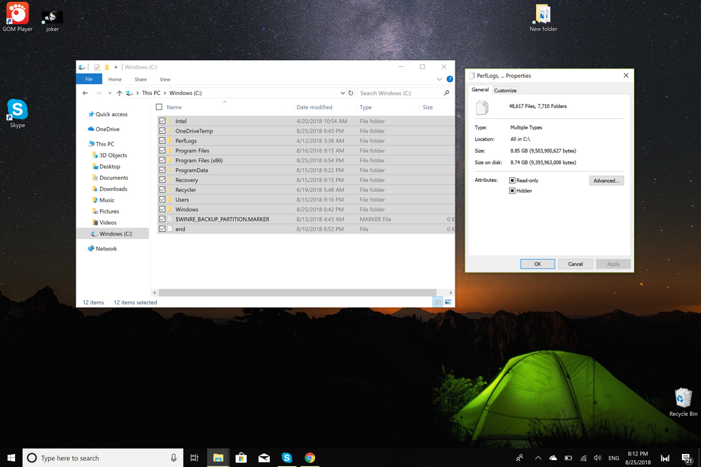Toggle the Read-only attribute checkbox
701x467 pixels.
pyautogui.click(x=512, y=181)
